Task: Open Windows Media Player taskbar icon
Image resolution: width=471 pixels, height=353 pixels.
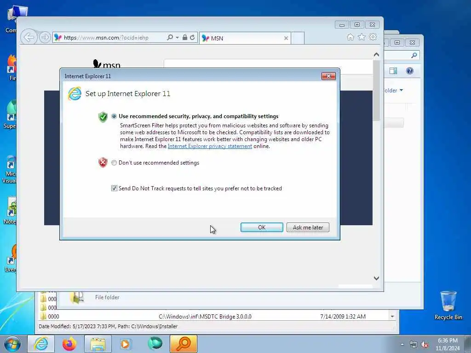Action: pos(125,344)
